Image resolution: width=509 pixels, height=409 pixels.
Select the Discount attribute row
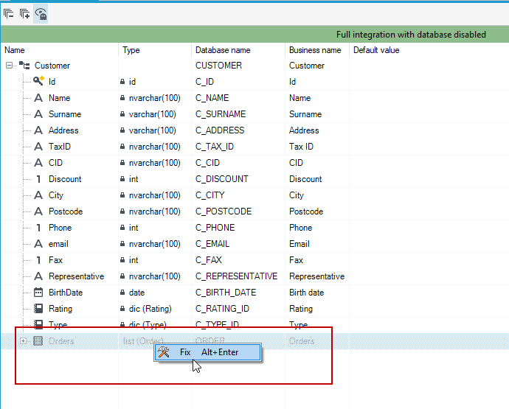(254, 179)
